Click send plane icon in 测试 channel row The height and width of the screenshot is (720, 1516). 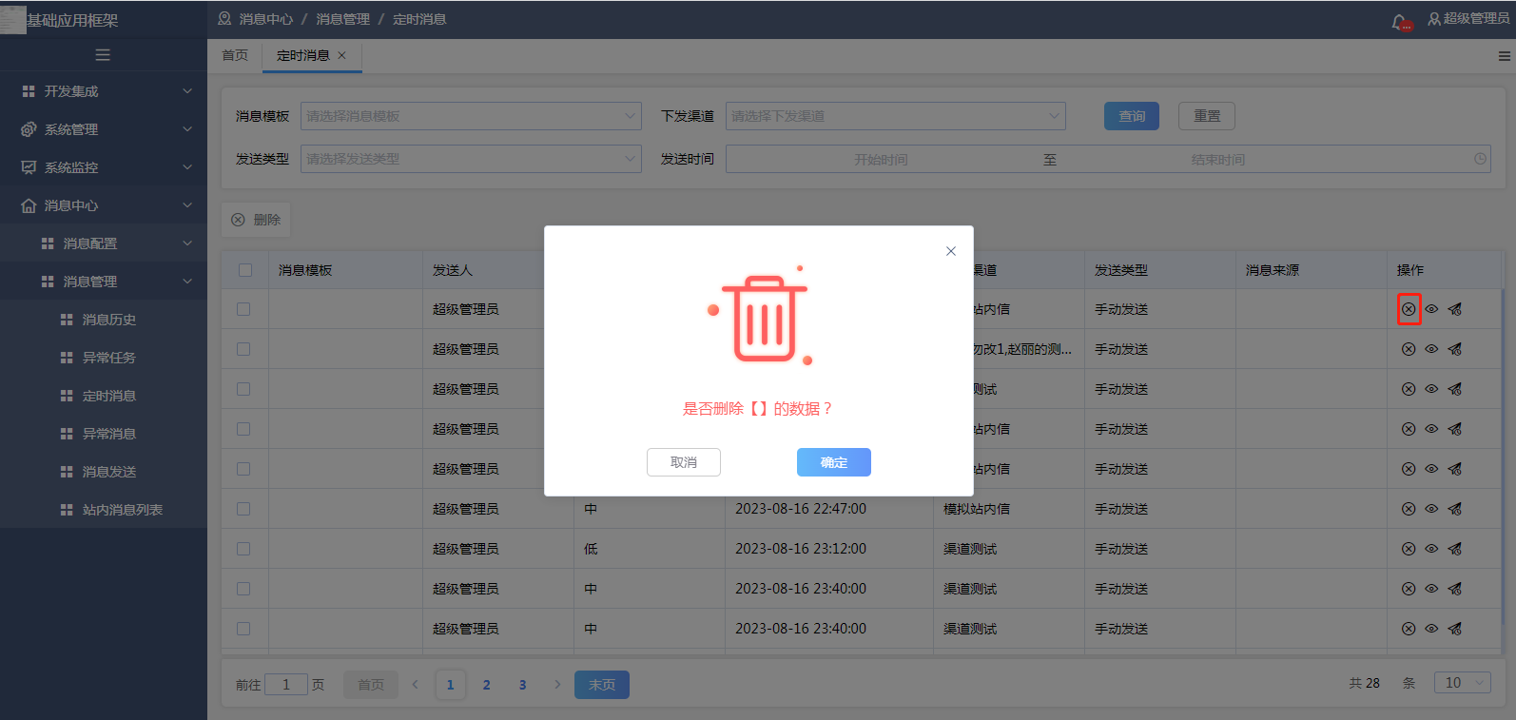(x=1455, y=389)
